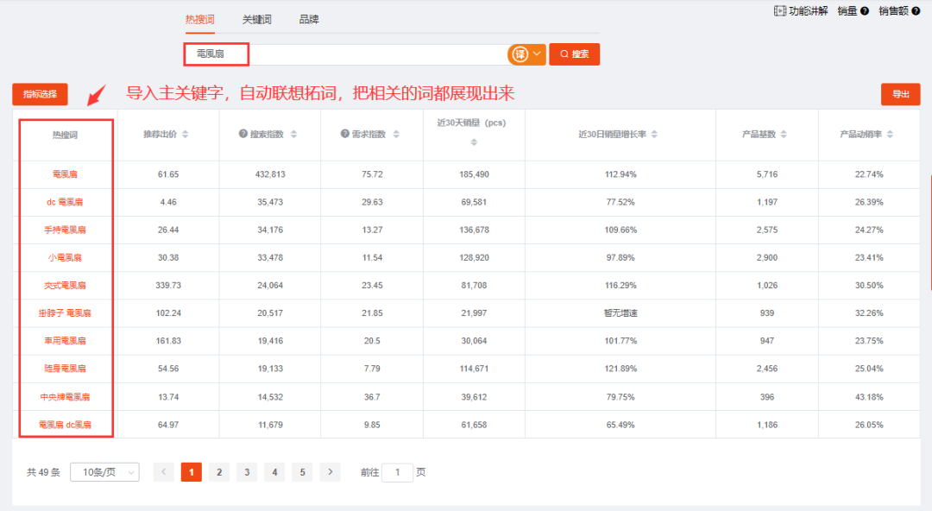Click the page jump number field
The height and width of the screenshot is (511, 932).
click(397, 472)
